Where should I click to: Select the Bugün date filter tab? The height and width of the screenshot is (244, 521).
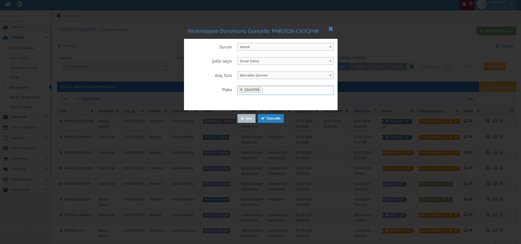359,66
